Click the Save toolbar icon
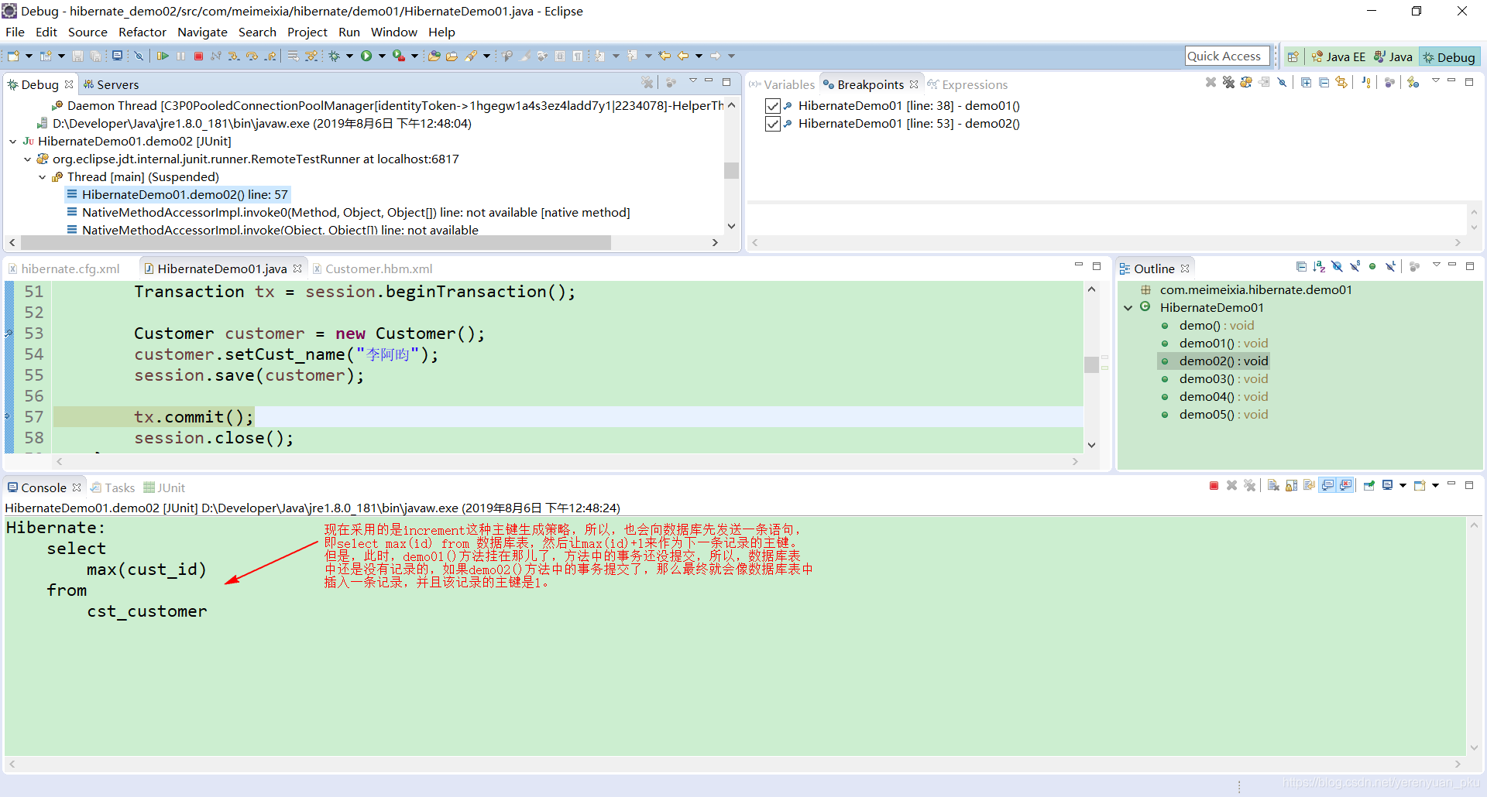 [x=77, y=56]
